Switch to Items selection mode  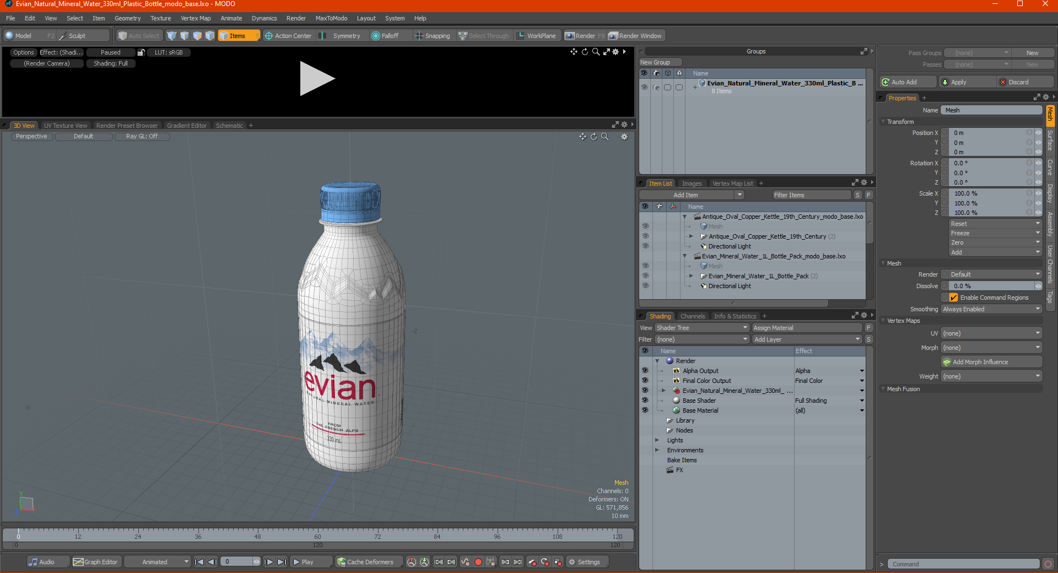pos(239,36)
